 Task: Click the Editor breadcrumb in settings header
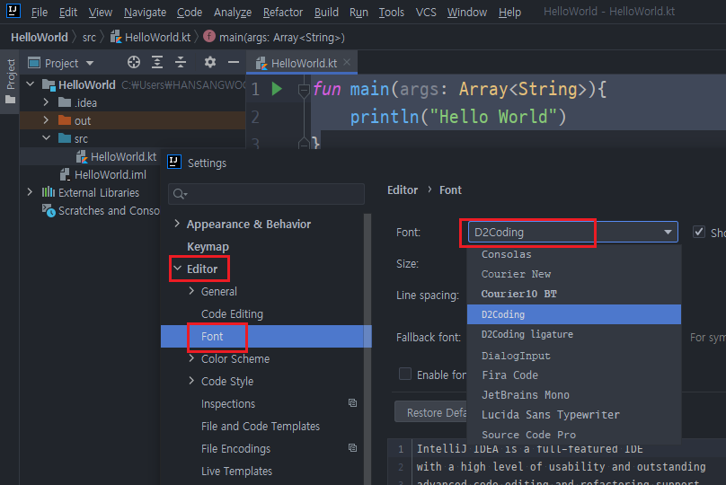pos(403,190)
